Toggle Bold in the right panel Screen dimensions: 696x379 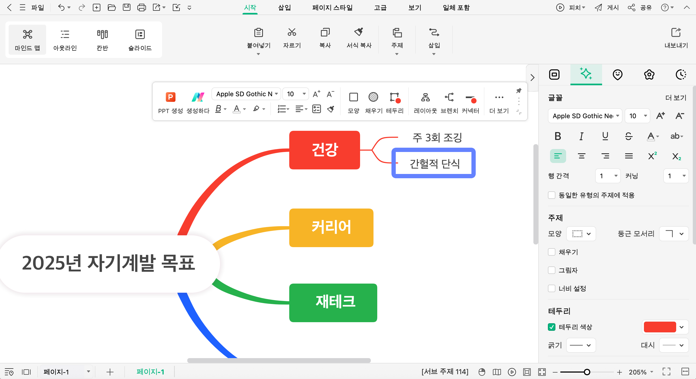coord(558,136)
